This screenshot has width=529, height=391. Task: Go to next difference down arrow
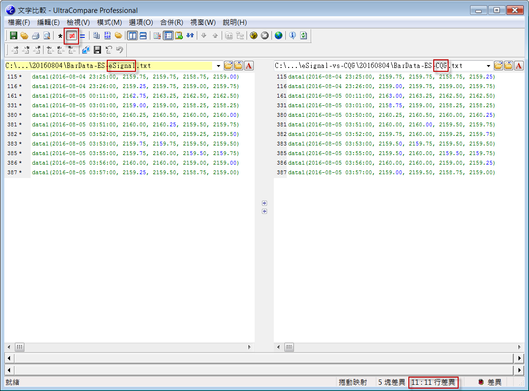point(204,35)
